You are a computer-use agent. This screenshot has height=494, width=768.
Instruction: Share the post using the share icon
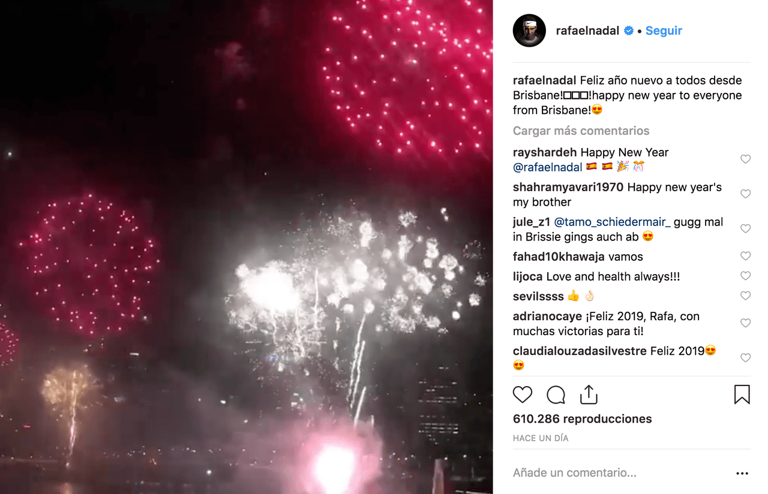(589, 394)
